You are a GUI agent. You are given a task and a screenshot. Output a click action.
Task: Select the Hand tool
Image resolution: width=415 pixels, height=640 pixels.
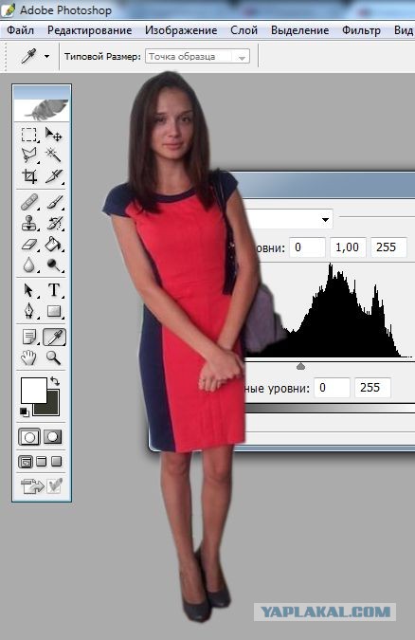point(29,358)
